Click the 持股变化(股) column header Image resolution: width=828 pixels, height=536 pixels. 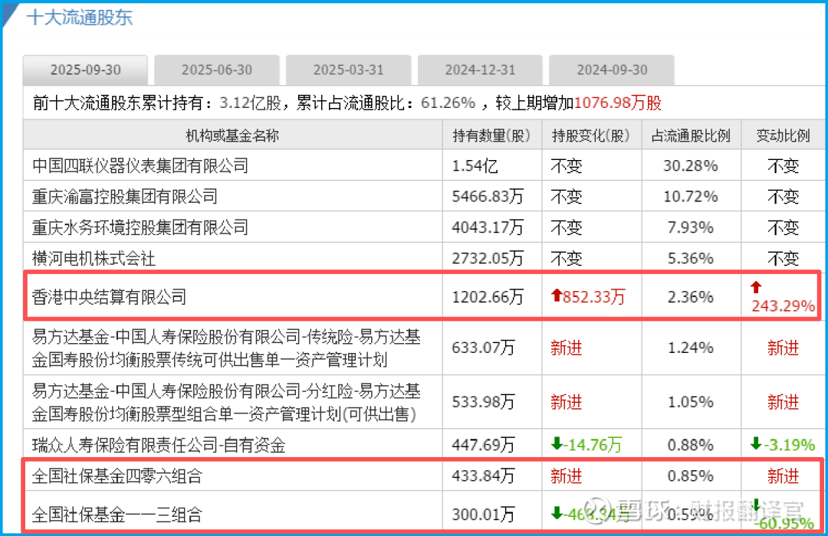(x=591, y=136)
